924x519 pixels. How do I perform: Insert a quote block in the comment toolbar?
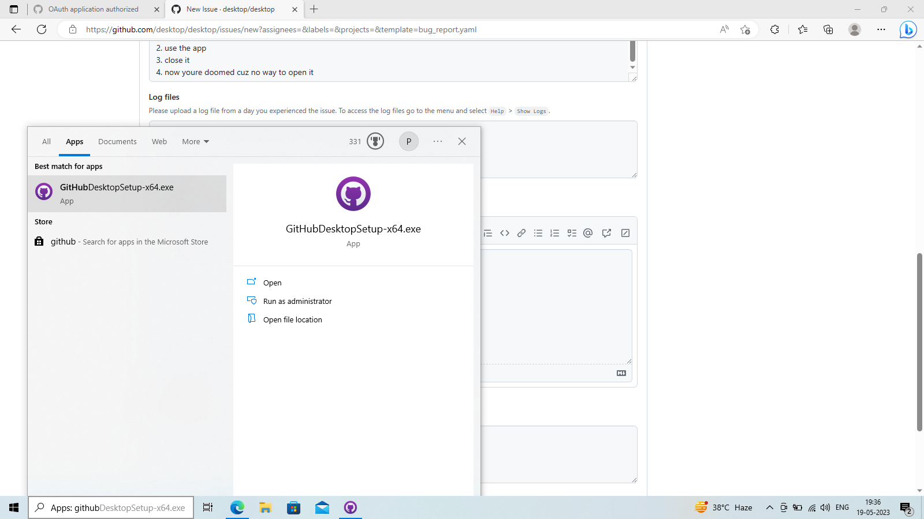pyautogui.click(x=487, y=232)
